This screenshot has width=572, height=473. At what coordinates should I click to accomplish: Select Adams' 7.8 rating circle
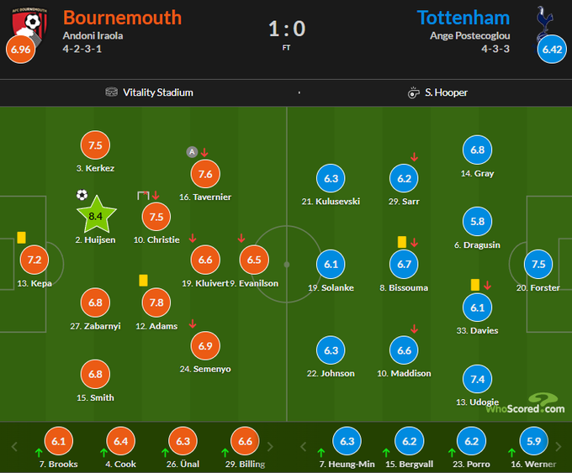click(157, 302)
